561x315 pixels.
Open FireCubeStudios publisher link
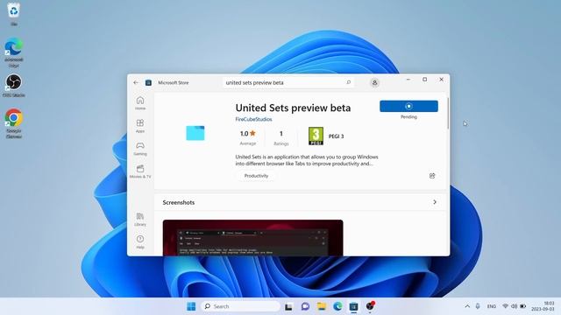pyautogui.click(x=253, y=119)
